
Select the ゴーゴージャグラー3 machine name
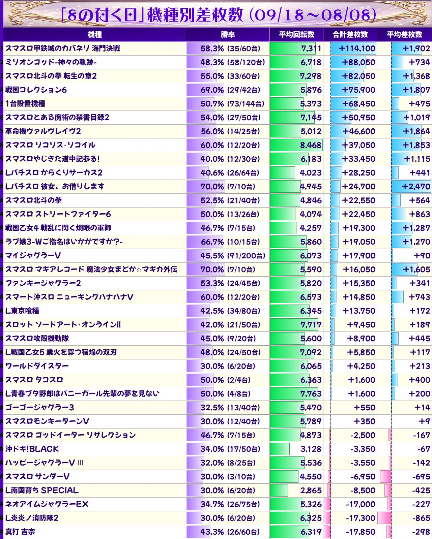pos(39,408)
